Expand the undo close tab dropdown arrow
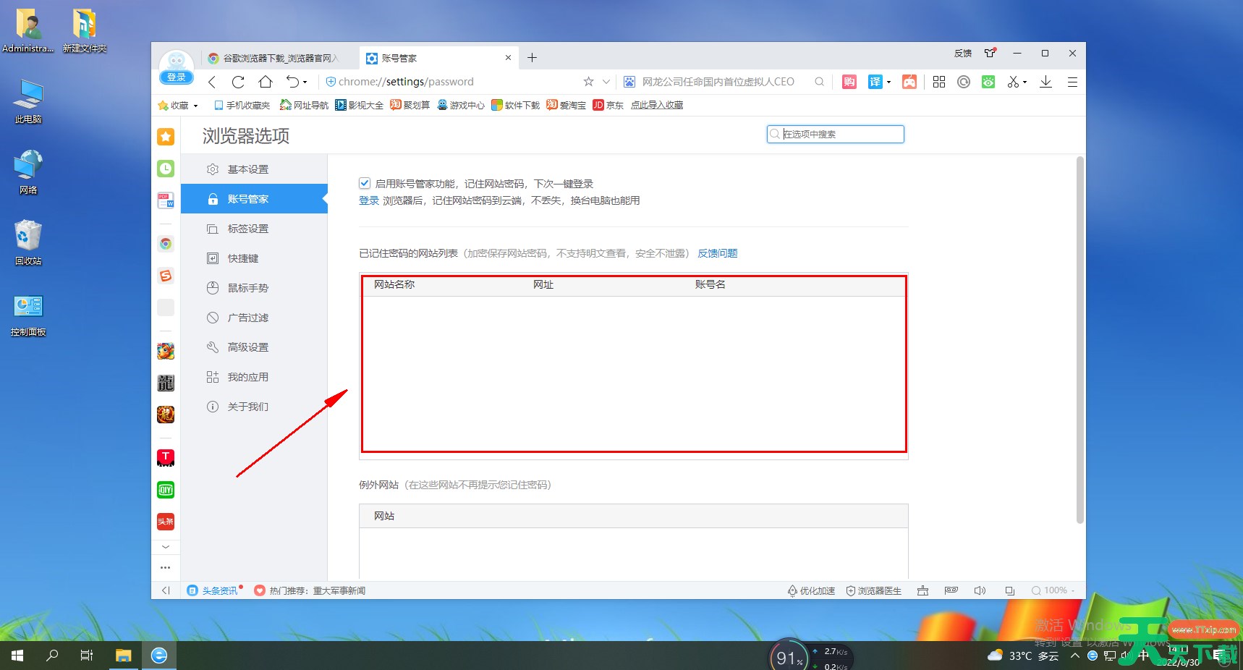Screen dimensions: 1243x670 tap(305, 82)
